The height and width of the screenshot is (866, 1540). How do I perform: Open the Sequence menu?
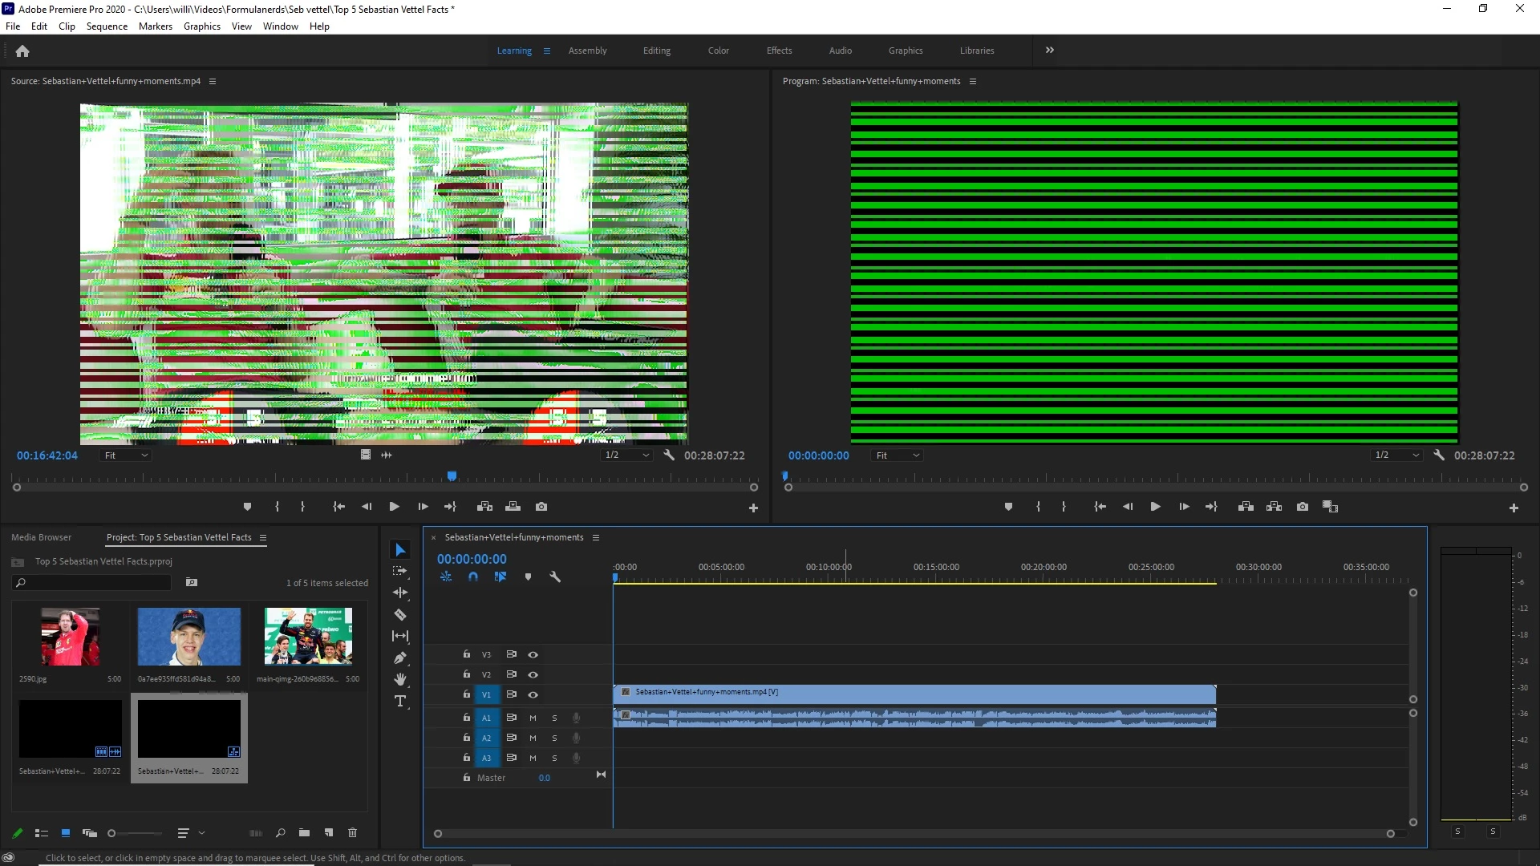[x=107, y=26]
